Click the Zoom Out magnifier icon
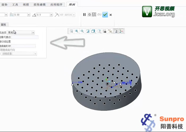Screen dimensions: 186x132 (x=82, y=31)
